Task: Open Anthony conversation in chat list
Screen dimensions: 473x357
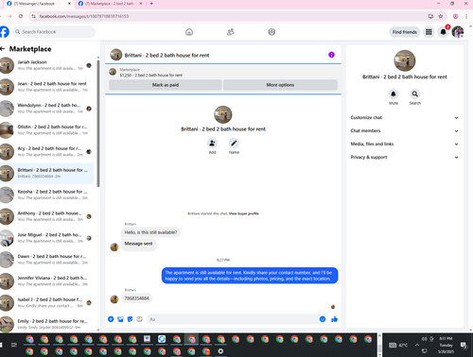Action: 46,216
